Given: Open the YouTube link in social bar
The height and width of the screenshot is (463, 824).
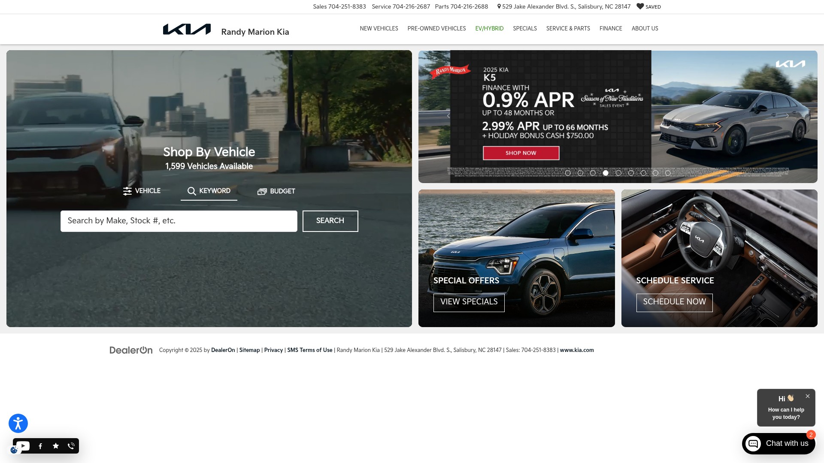Looking at the screenshot, I should coord(24,446).
